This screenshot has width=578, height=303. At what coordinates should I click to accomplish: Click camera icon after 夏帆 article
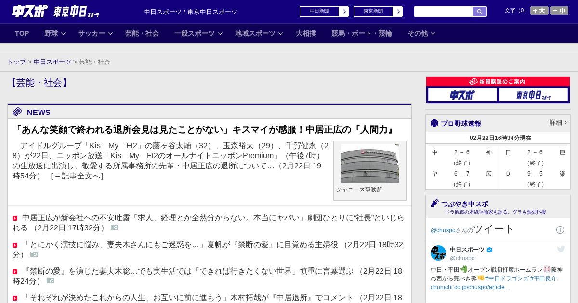34,254
